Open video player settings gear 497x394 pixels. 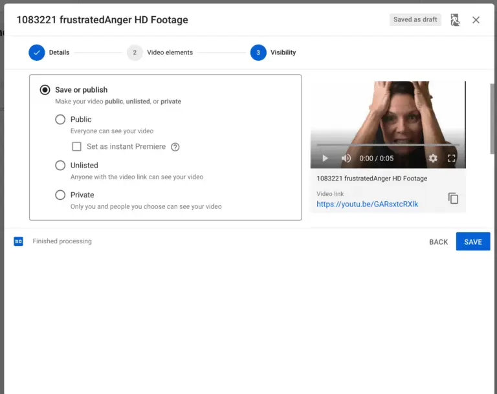pyautogui.click(x=433, y=159)
